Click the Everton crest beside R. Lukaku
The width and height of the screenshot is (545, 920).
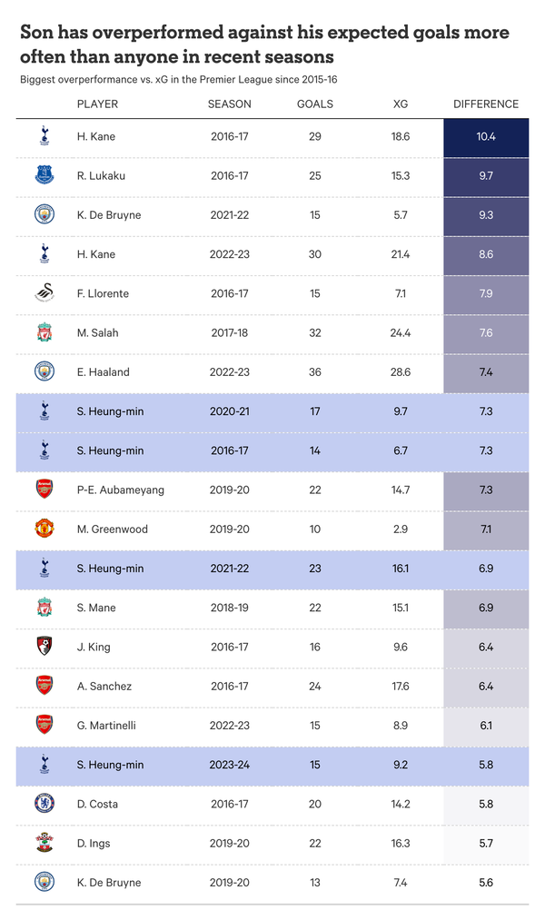tap(44, 175)
